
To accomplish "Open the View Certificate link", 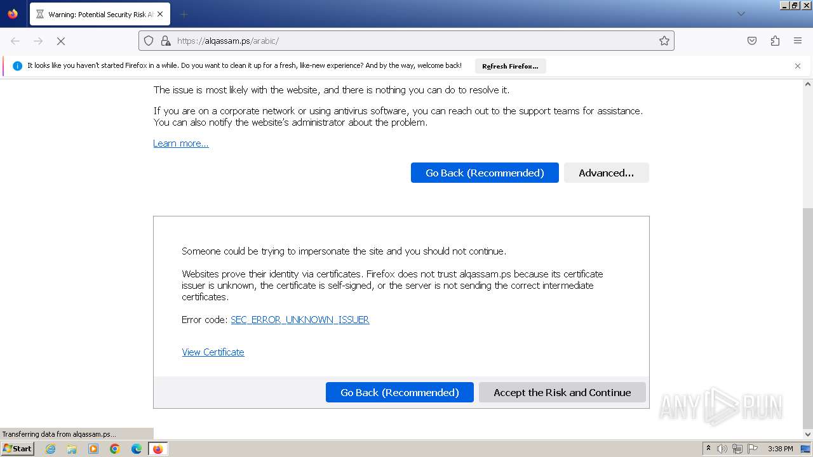I will (213, 352).
